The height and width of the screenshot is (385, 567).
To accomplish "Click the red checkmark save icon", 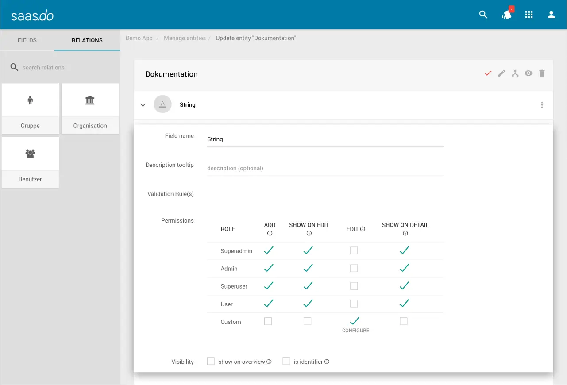I will [488, 73].
